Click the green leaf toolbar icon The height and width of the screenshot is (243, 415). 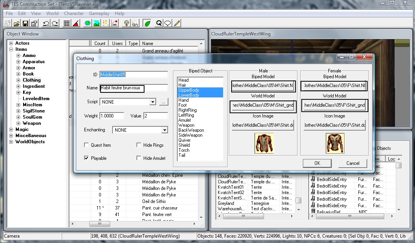[147, 23]
